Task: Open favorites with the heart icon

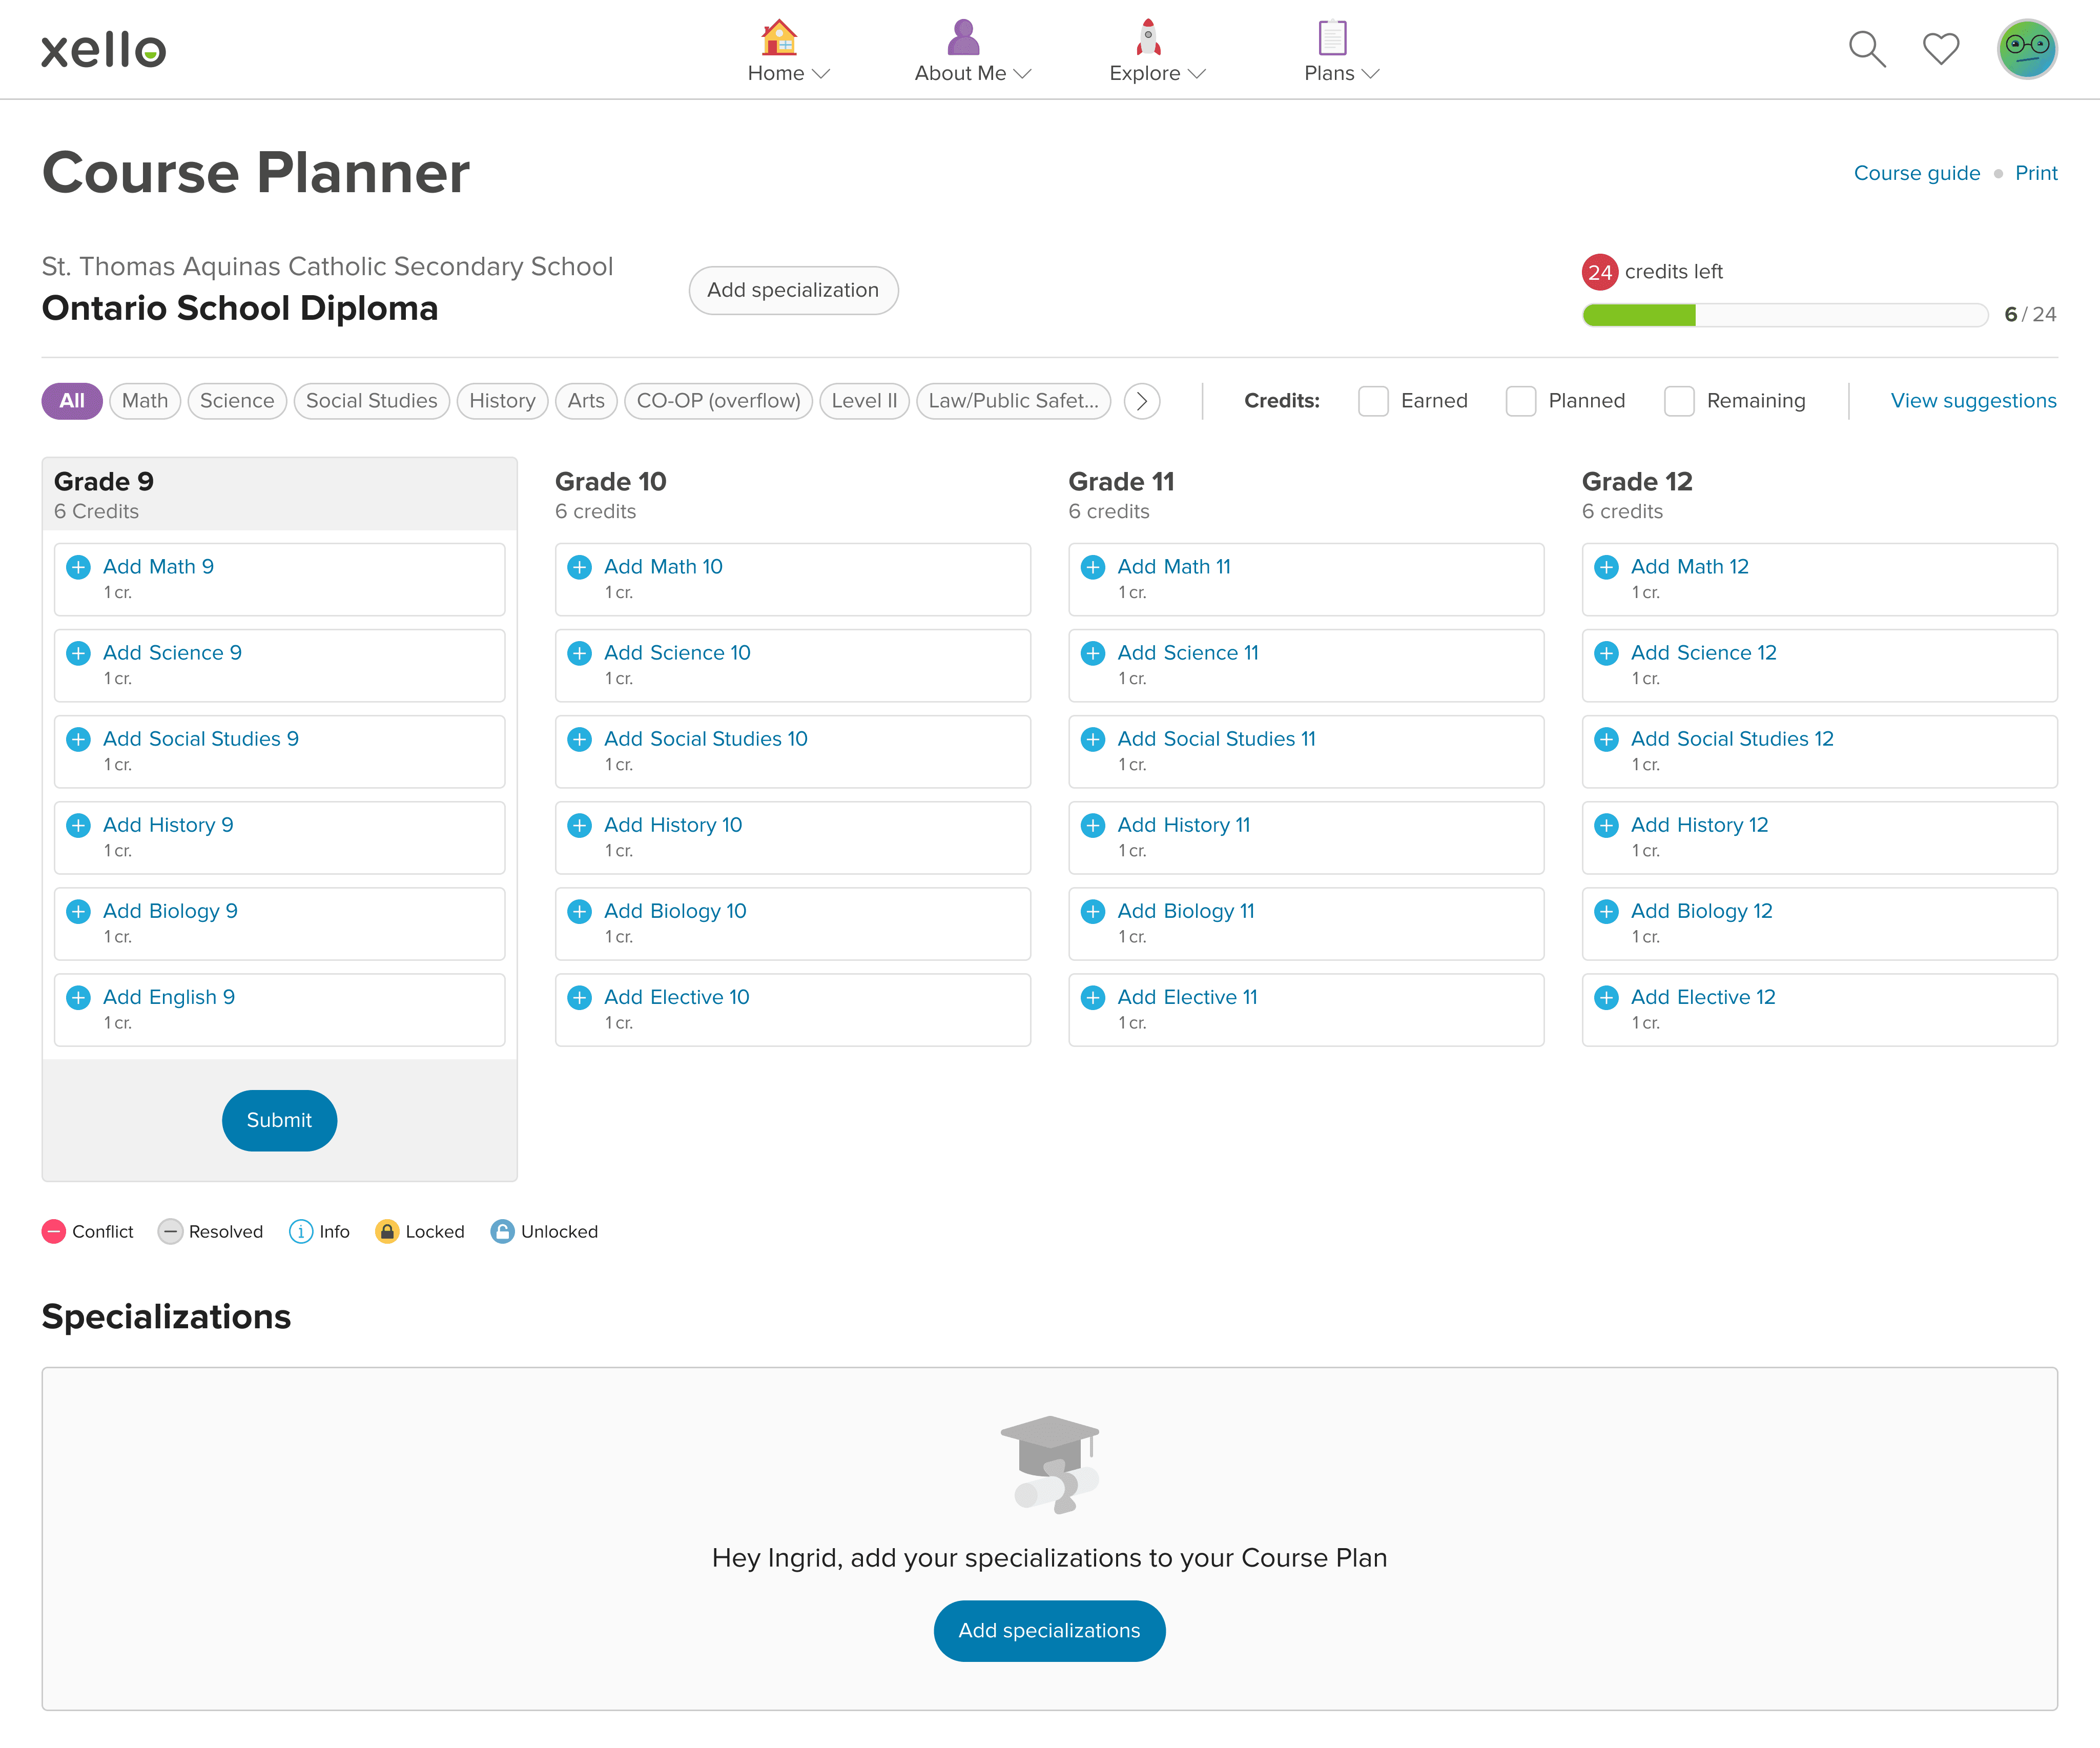Action: point(1941,49)
